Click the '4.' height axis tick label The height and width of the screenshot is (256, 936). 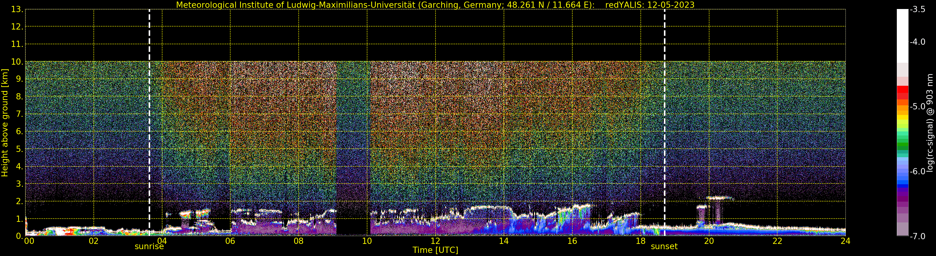point(19,166)
